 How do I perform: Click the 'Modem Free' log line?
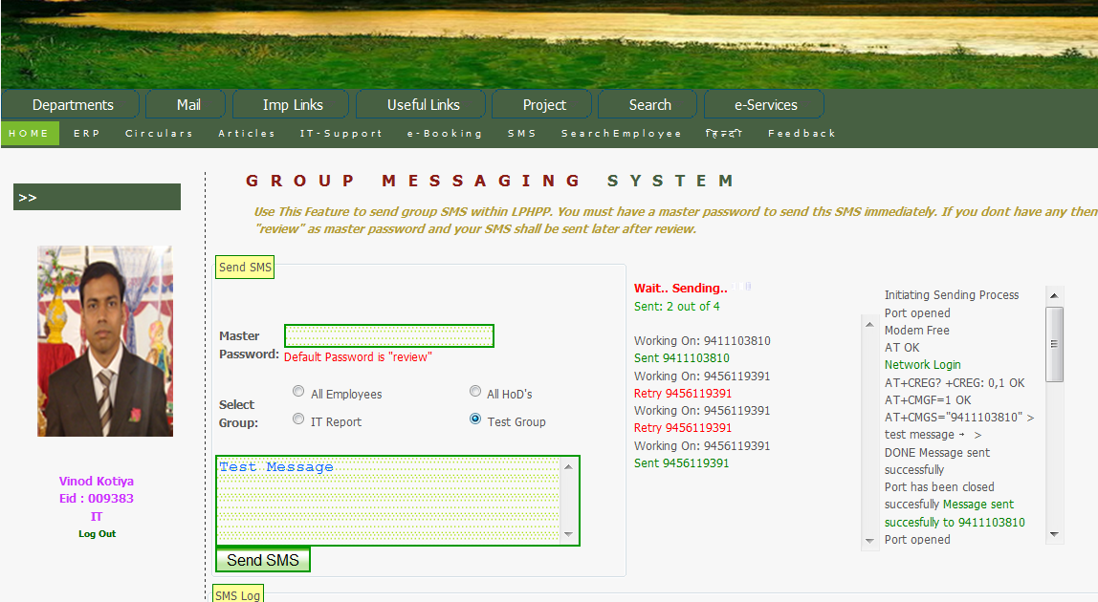(x=916, y=330)
